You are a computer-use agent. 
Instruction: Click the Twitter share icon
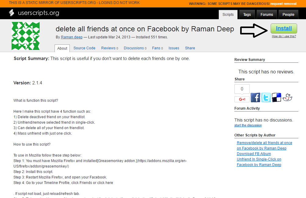[x=266, y=97]
